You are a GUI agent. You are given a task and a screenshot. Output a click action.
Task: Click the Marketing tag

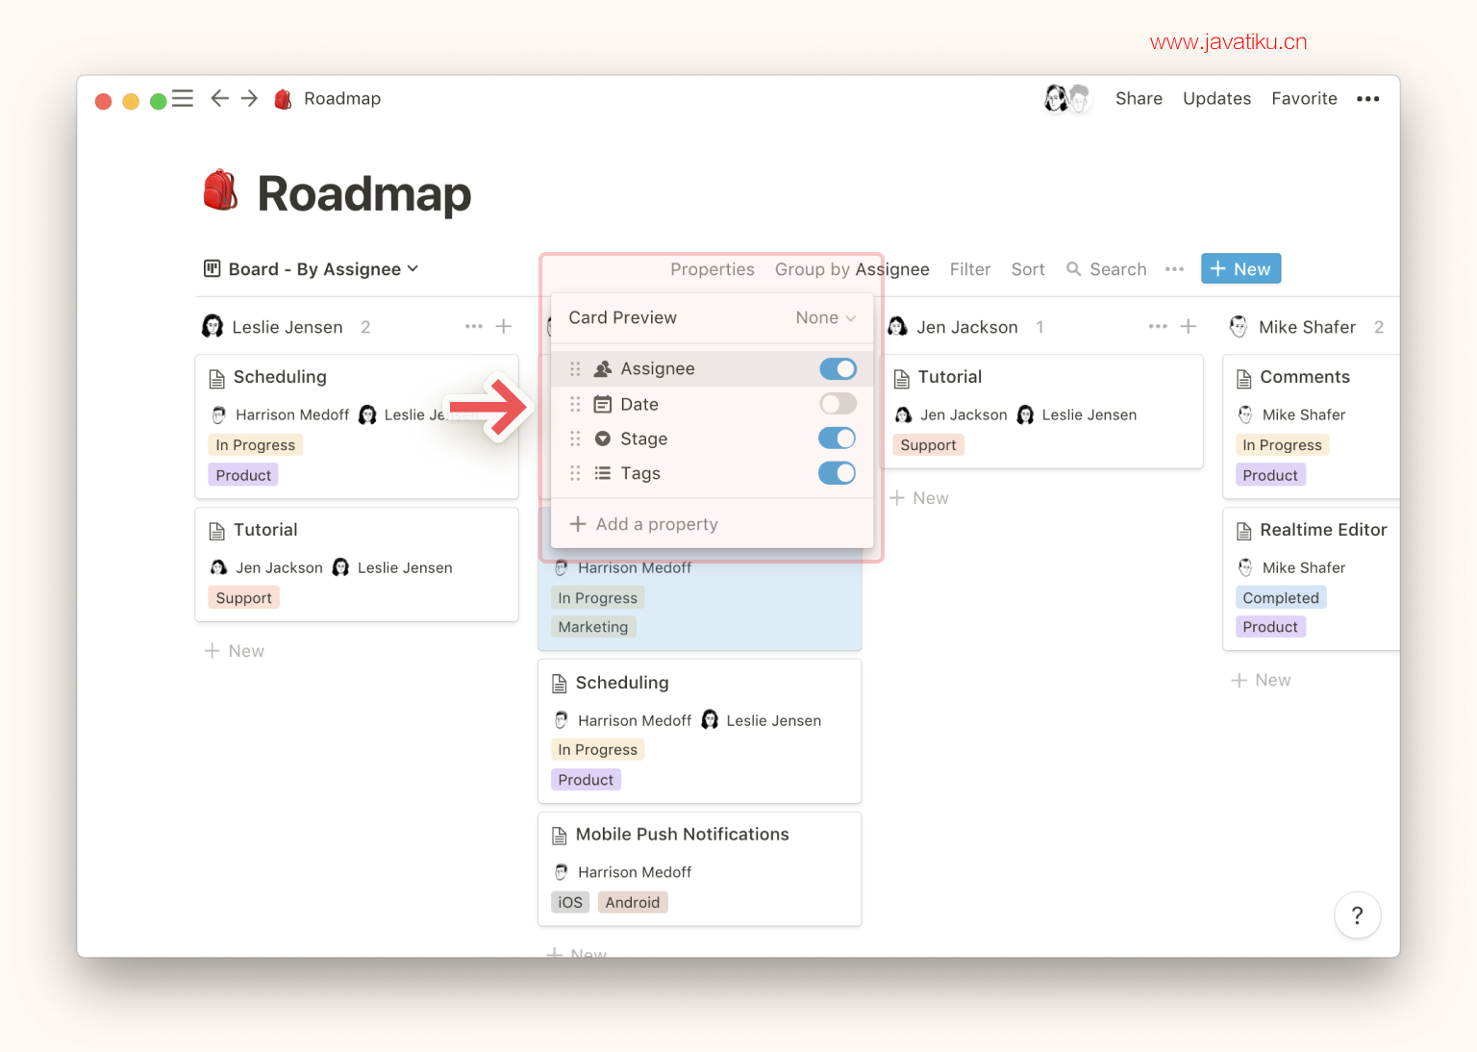[593, 627]
